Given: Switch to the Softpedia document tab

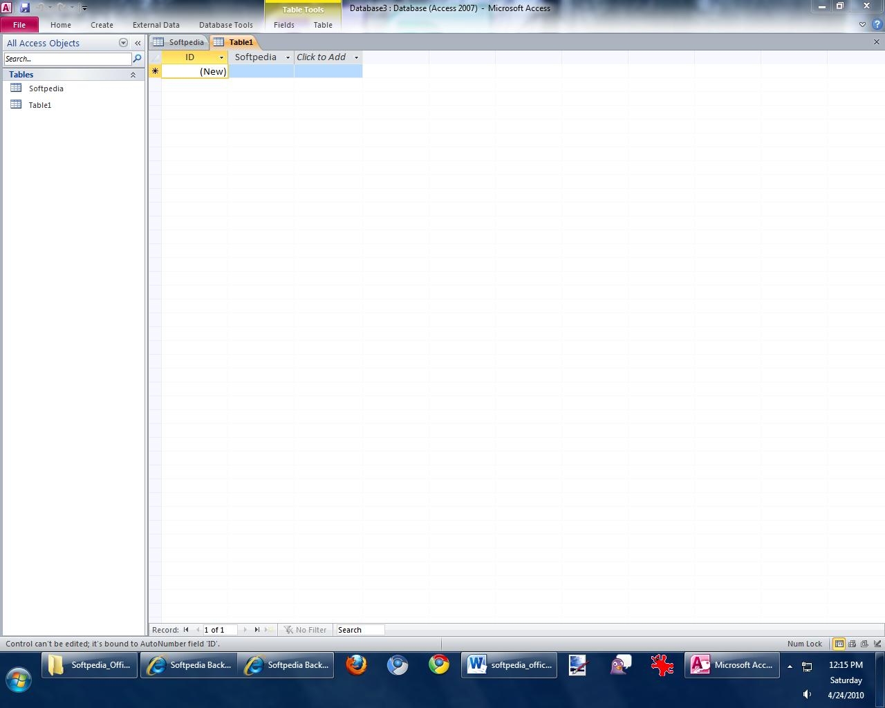Looking at the screenshot, I should click(x=179, y=42).
